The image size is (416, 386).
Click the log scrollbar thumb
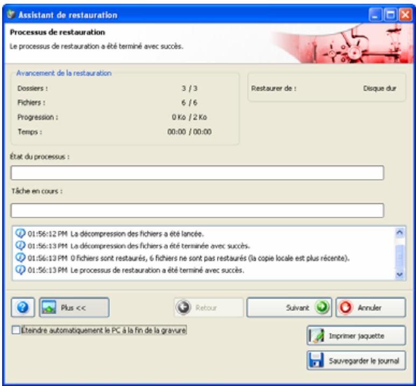point(399,255)
